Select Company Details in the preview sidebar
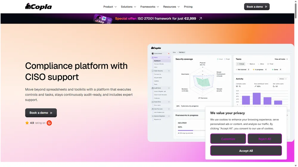 (159, 64)
